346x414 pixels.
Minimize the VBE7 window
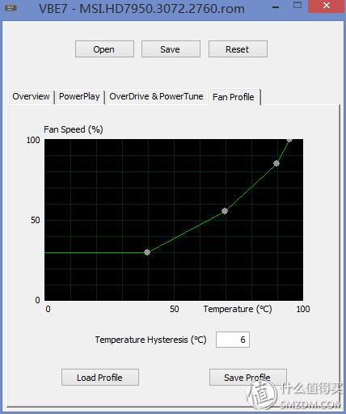pos(276,6)
